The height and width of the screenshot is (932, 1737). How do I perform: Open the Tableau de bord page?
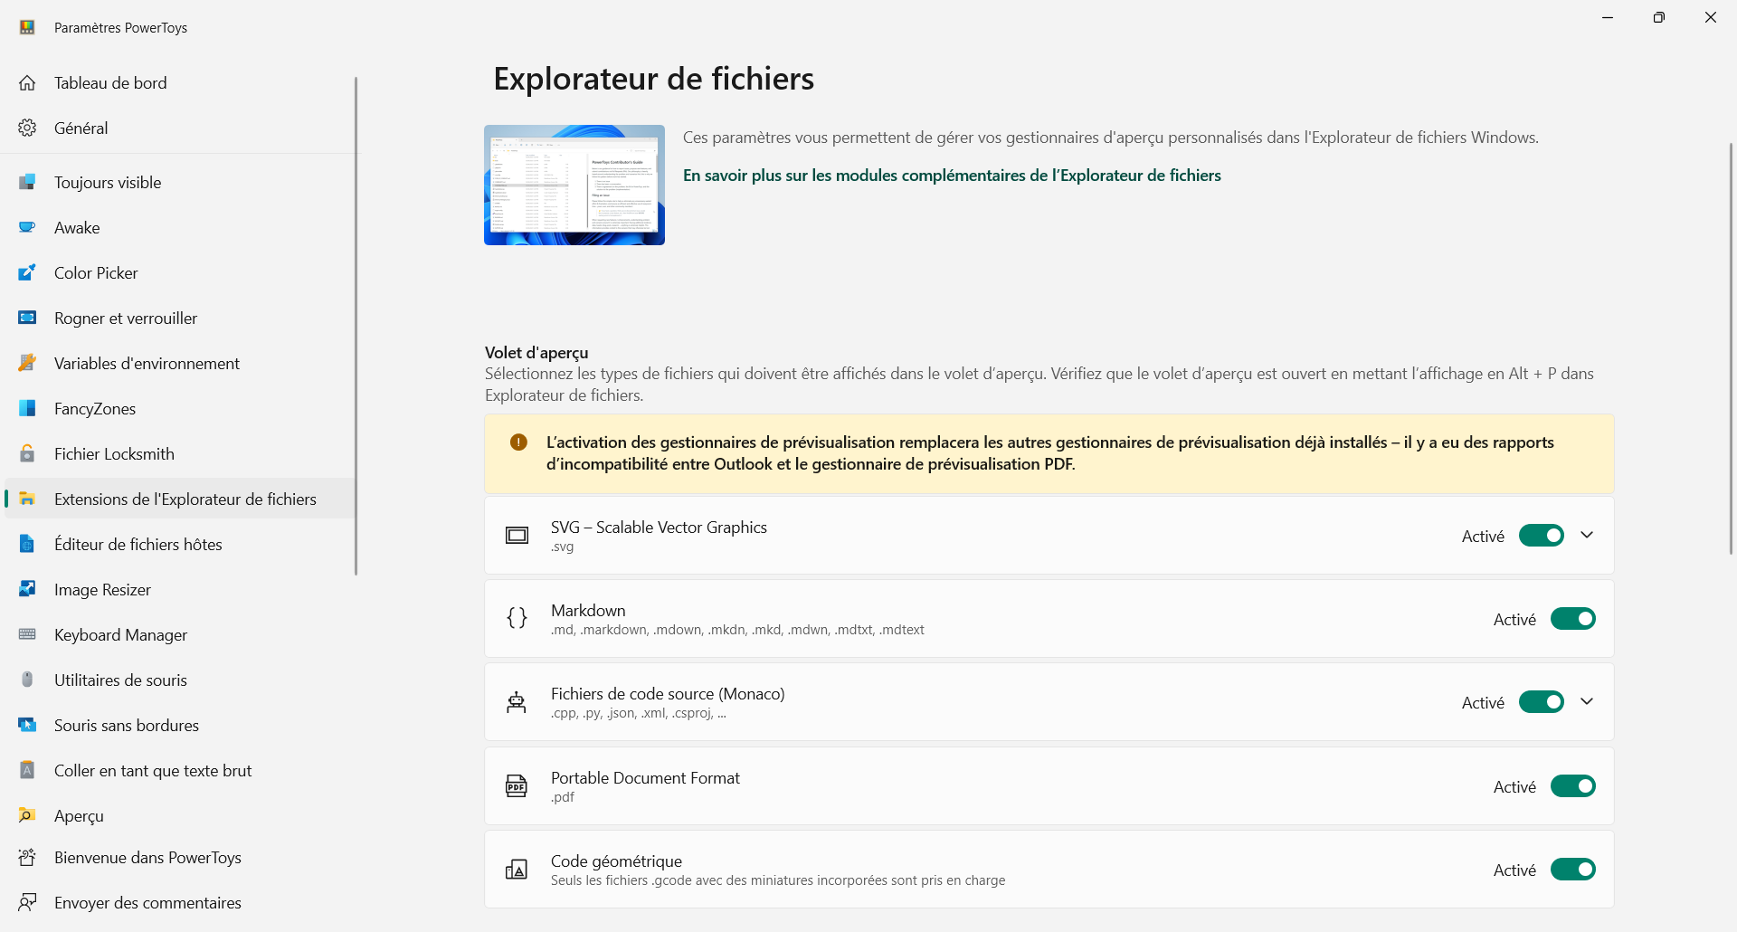coord(179,83)
